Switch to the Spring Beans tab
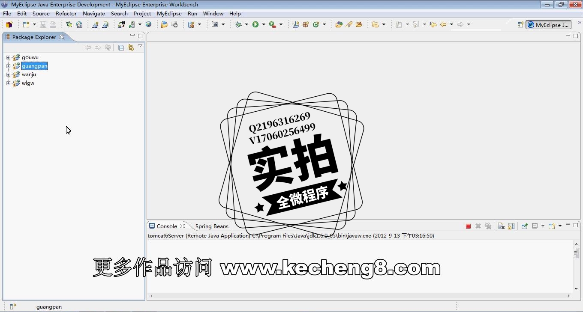The width and height of the screenshot is (583, 312). pos(212,226)
